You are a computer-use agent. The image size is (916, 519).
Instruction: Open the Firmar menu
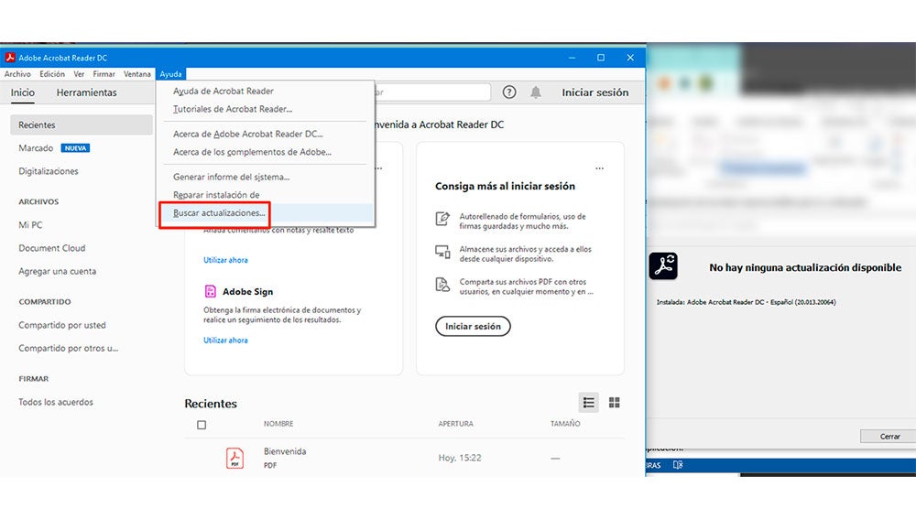click(104, 74)
